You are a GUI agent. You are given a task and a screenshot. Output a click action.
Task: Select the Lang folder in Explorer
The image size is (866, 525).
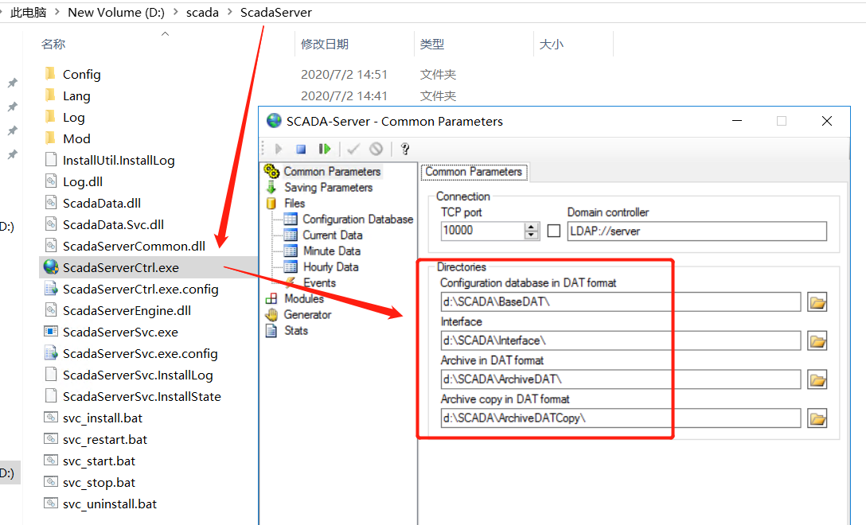click(76, 96)
